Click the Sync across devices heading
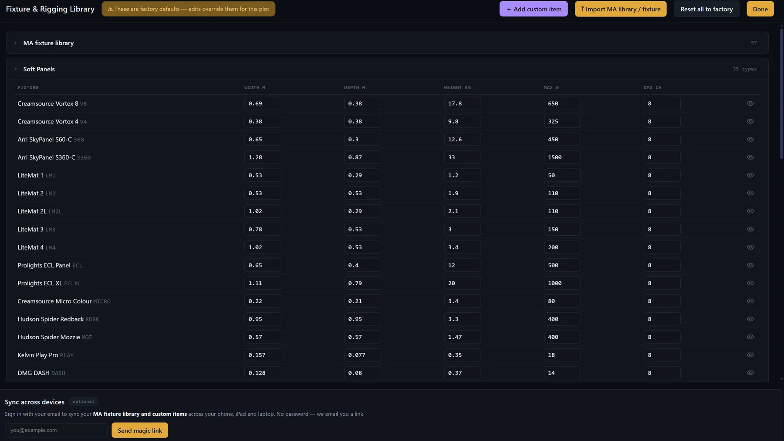 coord(34,402)
